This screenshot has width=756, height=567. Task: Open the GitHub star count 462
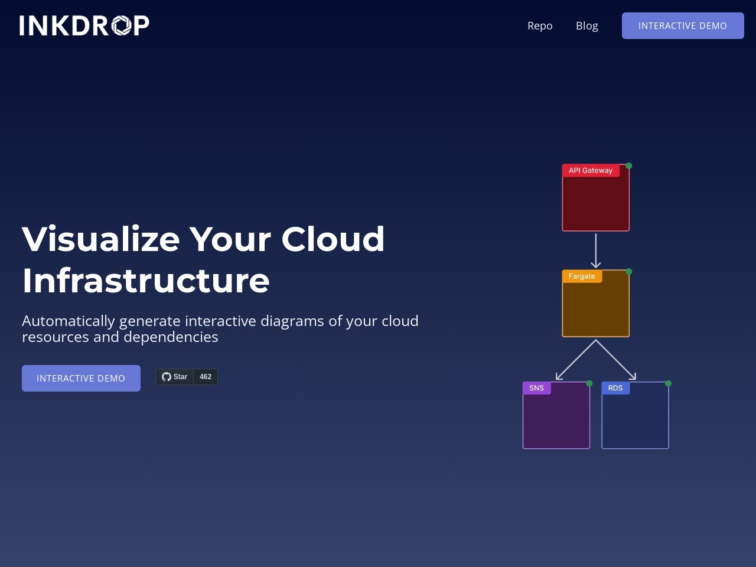pos(206,377)
